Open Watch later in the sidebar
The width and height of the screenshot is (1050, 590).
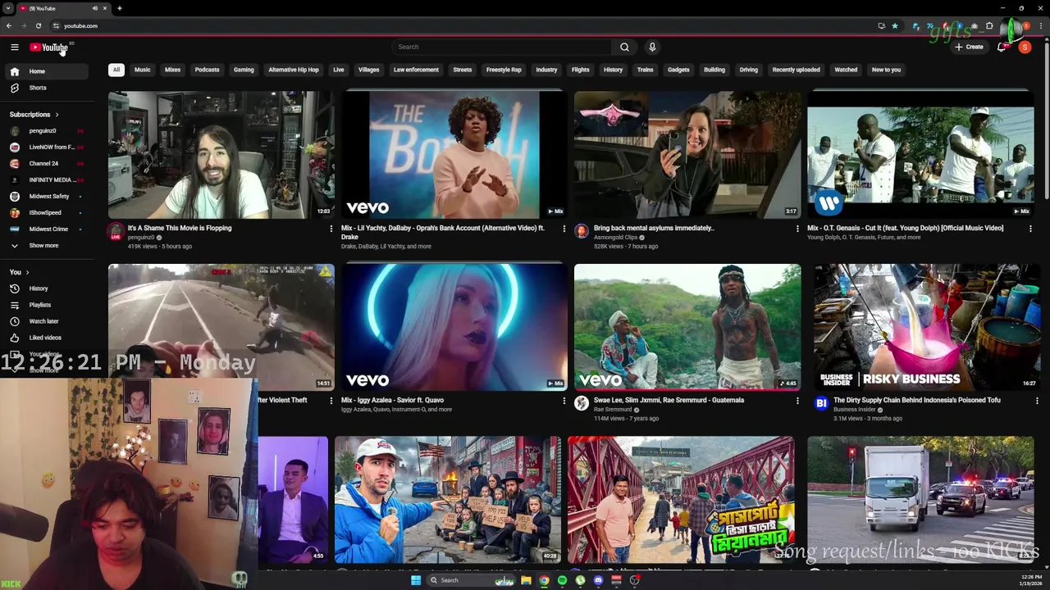(45, 321)
